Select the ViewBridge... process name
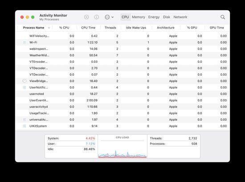 (x=39, y=81)
